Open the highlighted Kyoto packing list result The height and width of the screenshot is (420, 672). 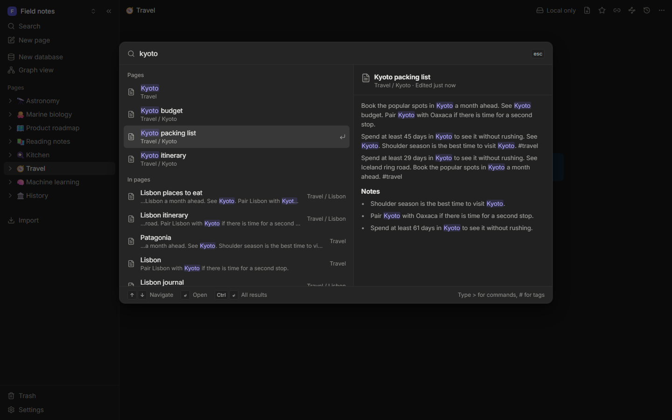[x=237, y=137]
